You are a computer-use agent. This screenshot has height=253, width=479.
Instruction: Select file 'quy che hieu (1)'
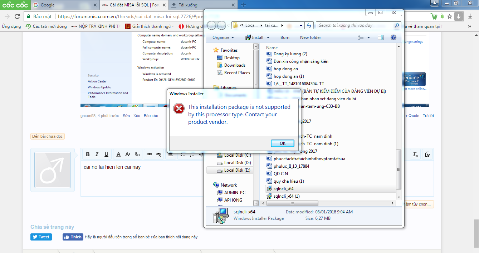(286, 181)
